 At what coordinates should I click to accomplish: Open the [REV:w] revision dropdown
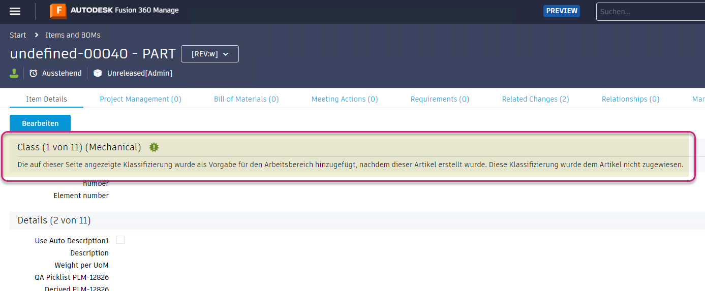click(210, 54)
